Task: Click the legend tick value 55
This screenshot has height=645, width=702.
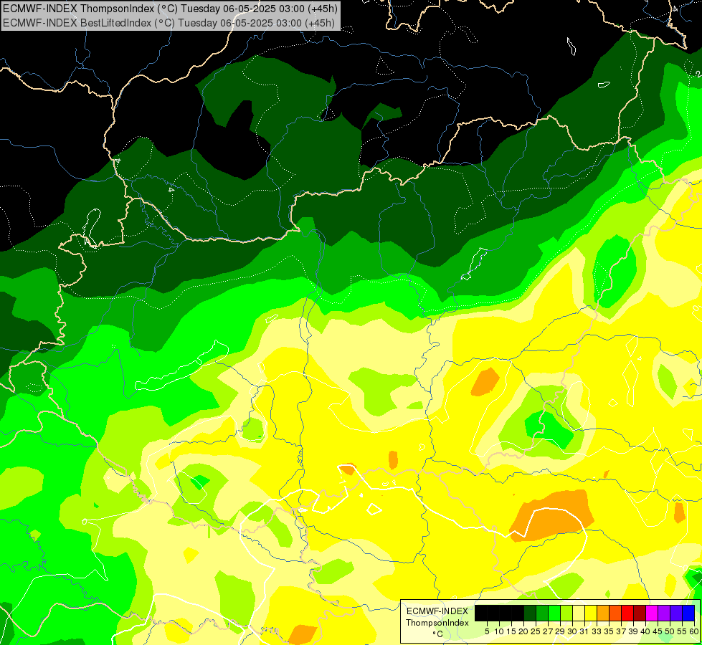Action: pyautogui.click(x=682, y=631)
